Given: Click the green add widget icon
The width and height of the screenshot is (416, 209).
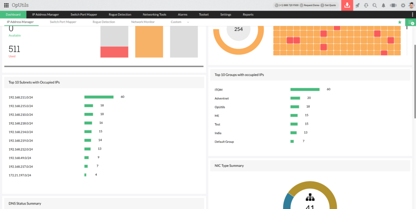Looking at the screenshot, I should (x=411, y=22).
